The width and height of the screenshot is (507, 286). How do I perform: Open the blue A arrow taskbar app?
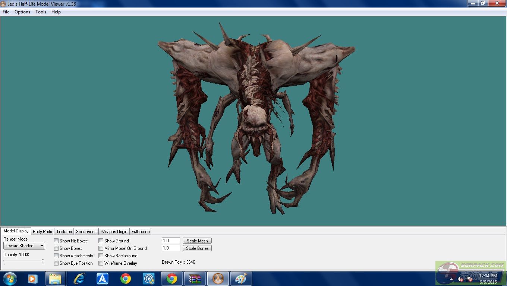[x=103, y=279]
